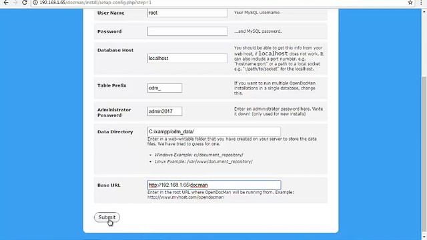This screenshot has width=427, height=240.
Task: Reload the page with the refresh icon
Action: (25, 3)
